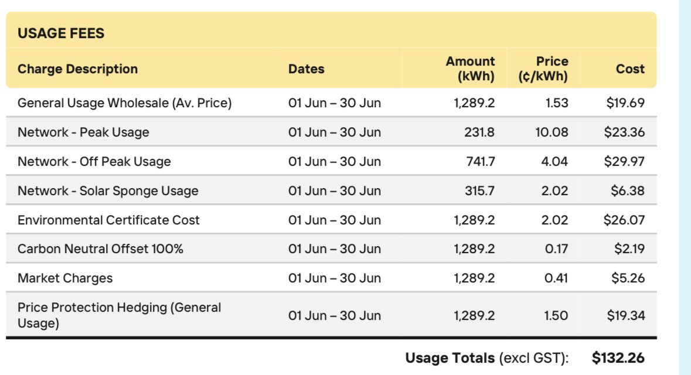Select Network - Off Peak Usage row label
Screen dimensions: 691x375
(94, 161)
